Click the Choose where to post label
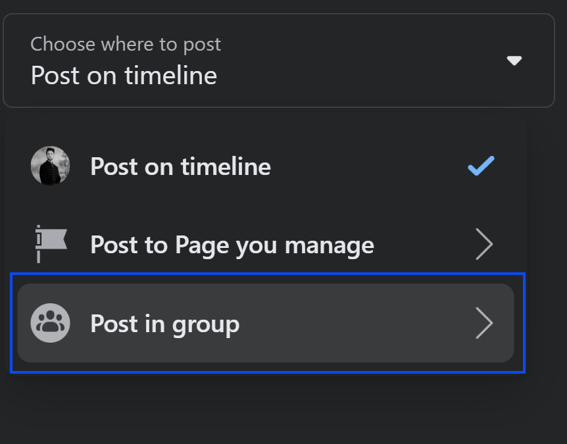Screen dimensions: 567x444 tap(126, 43)
